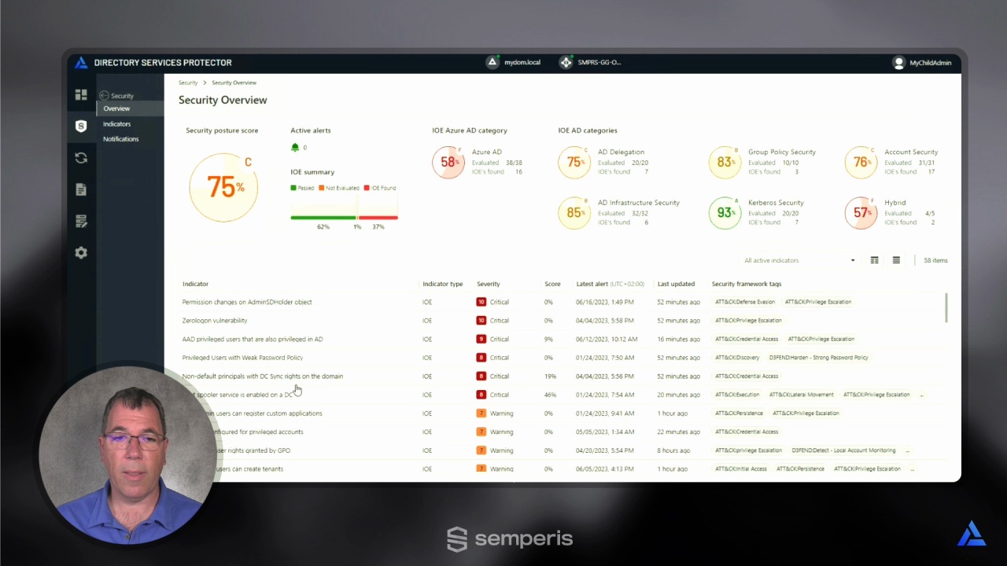The image size is (1007, 566).
Task: Click the 58 items count label
Action: 935,260
